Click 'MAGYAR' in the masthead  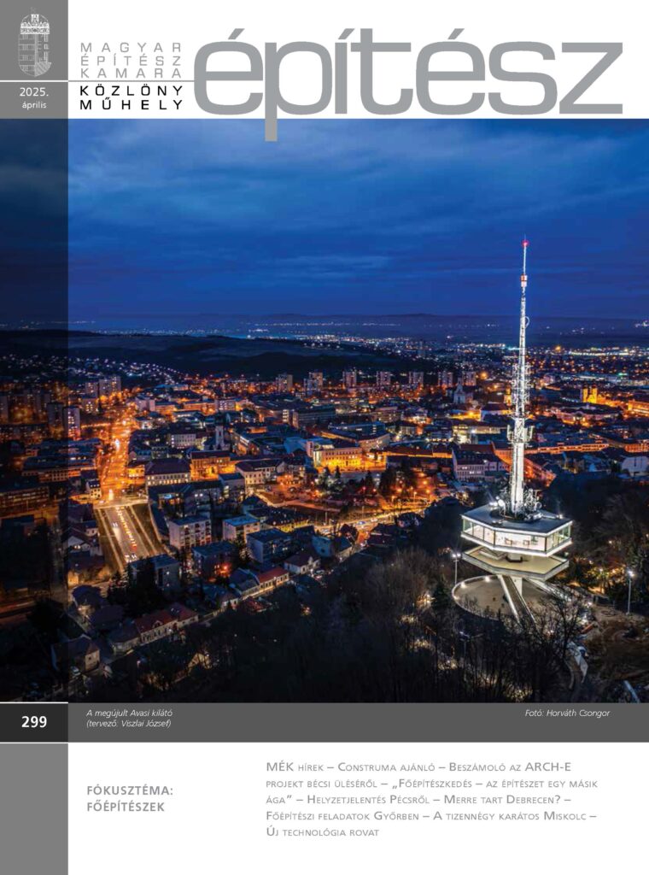pos(132,48)
